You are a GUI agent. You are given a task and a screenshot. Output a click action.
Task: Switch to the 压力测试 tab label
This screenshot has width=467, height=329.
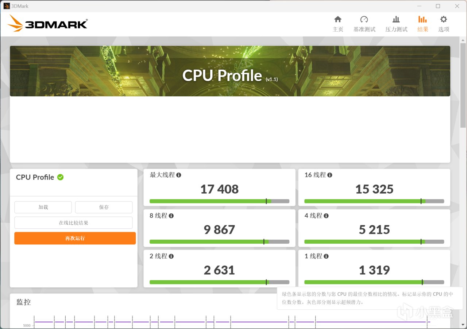click(396, 29)
